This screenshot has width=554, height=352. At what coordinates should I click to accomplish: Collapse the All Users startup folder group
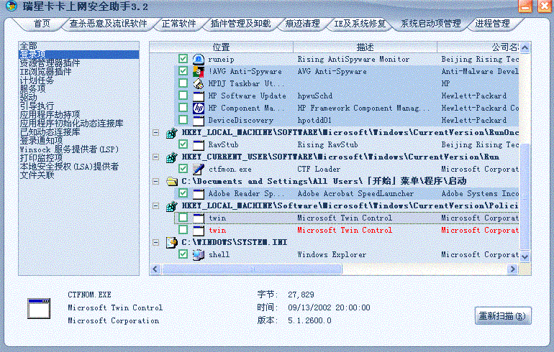[155, 181]
